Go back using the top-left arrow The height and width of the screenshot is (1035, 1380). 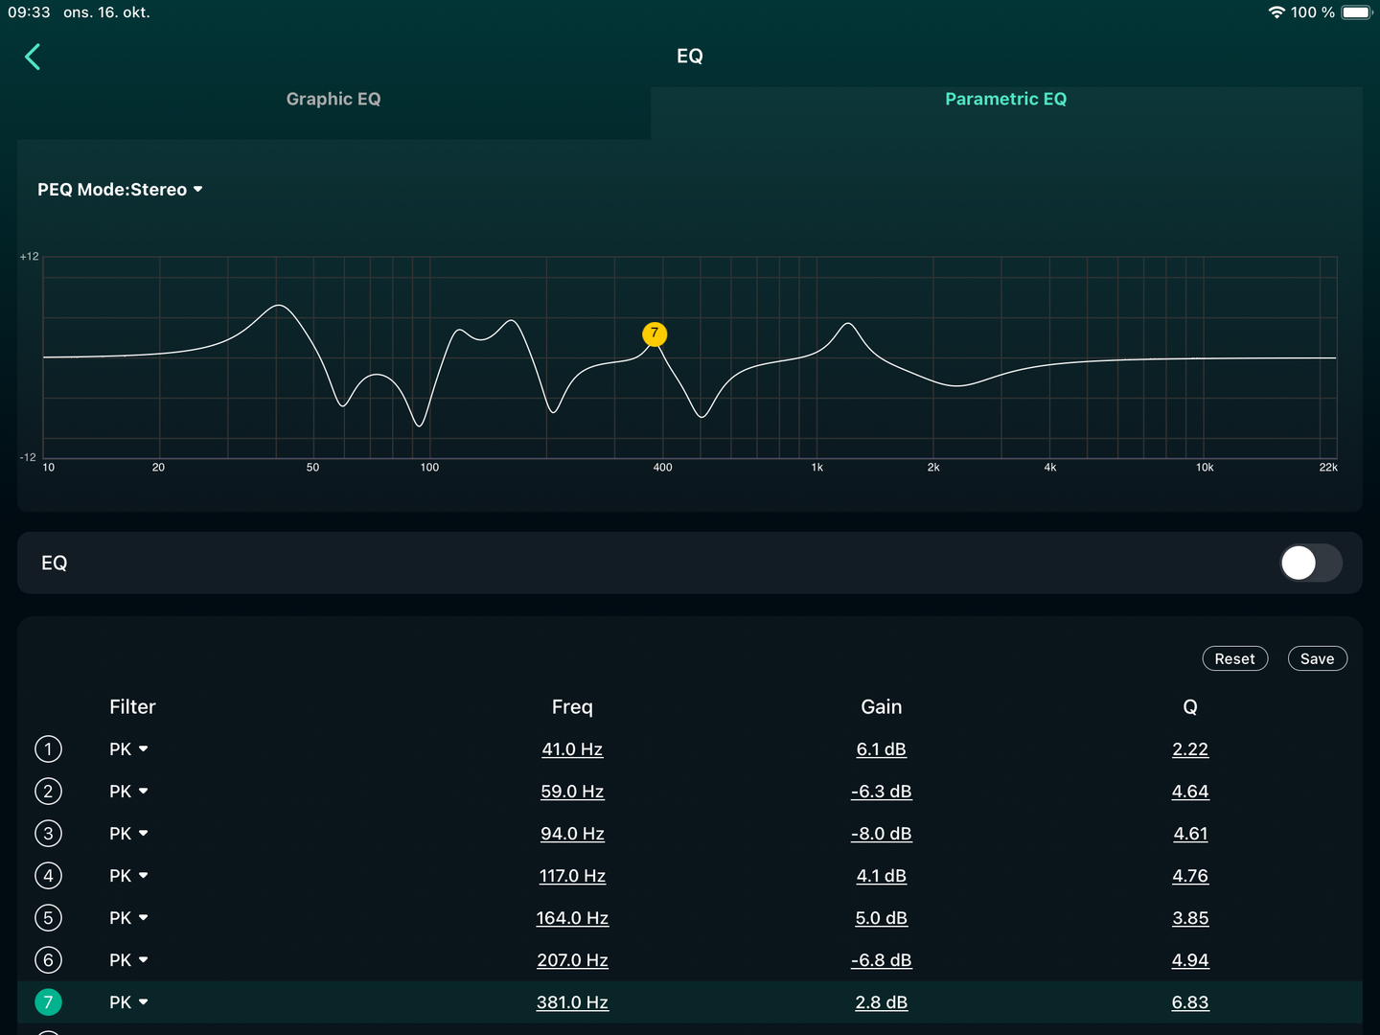[x=33, y=57]
